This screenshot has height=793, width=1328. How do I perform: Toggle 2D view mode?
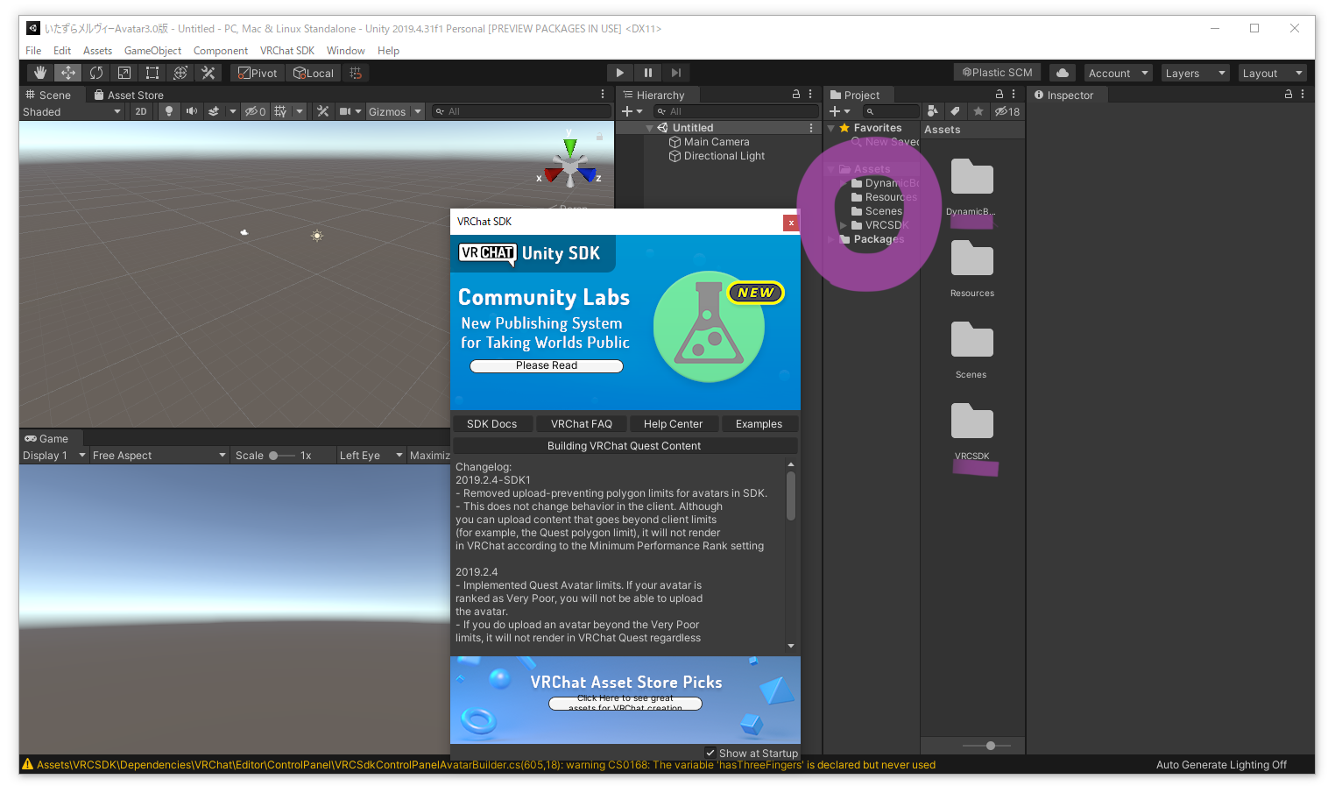click(x=141, y=111)
